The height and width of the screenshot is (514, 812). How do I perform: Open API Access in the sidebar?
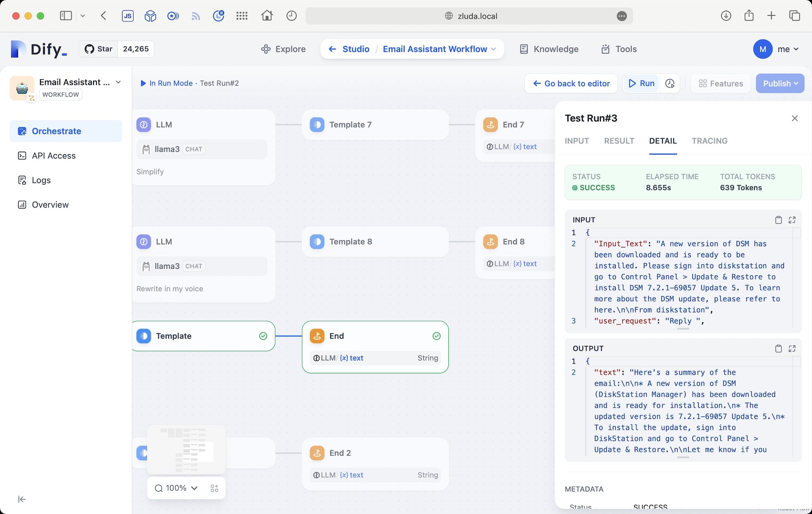click(66, 156)
